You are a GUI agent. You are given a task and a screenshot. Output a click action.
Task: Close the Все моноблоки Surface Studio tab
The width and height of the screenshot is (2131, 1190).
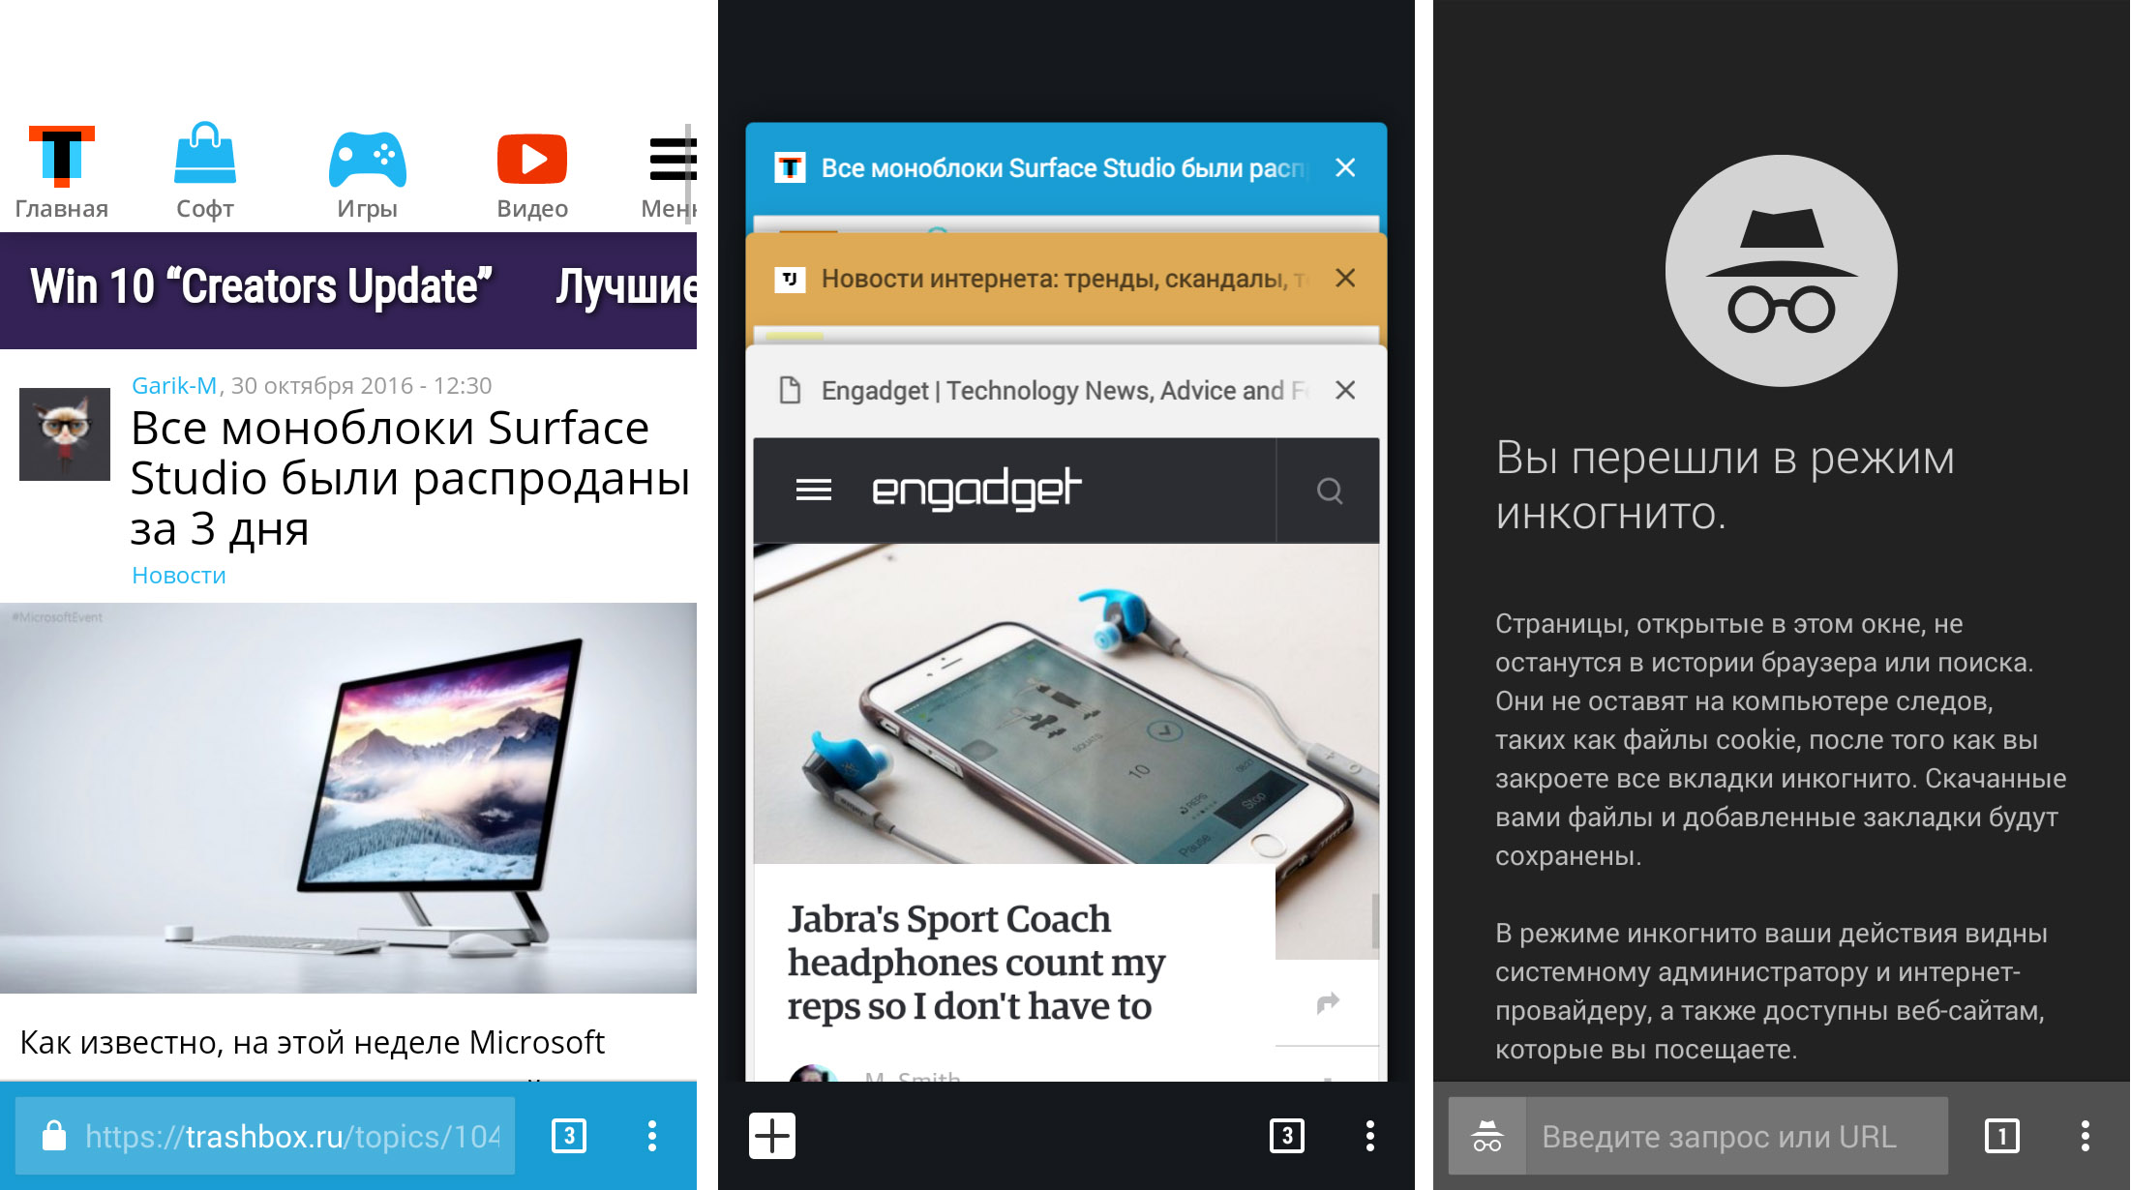pos(1346,165)
